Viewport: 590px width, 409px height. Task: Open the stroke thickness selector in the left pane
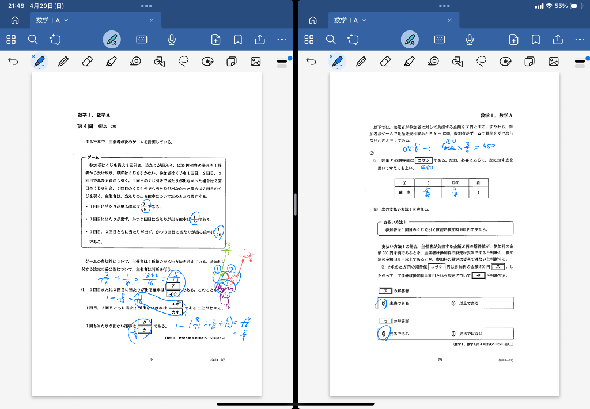(282, 61)
